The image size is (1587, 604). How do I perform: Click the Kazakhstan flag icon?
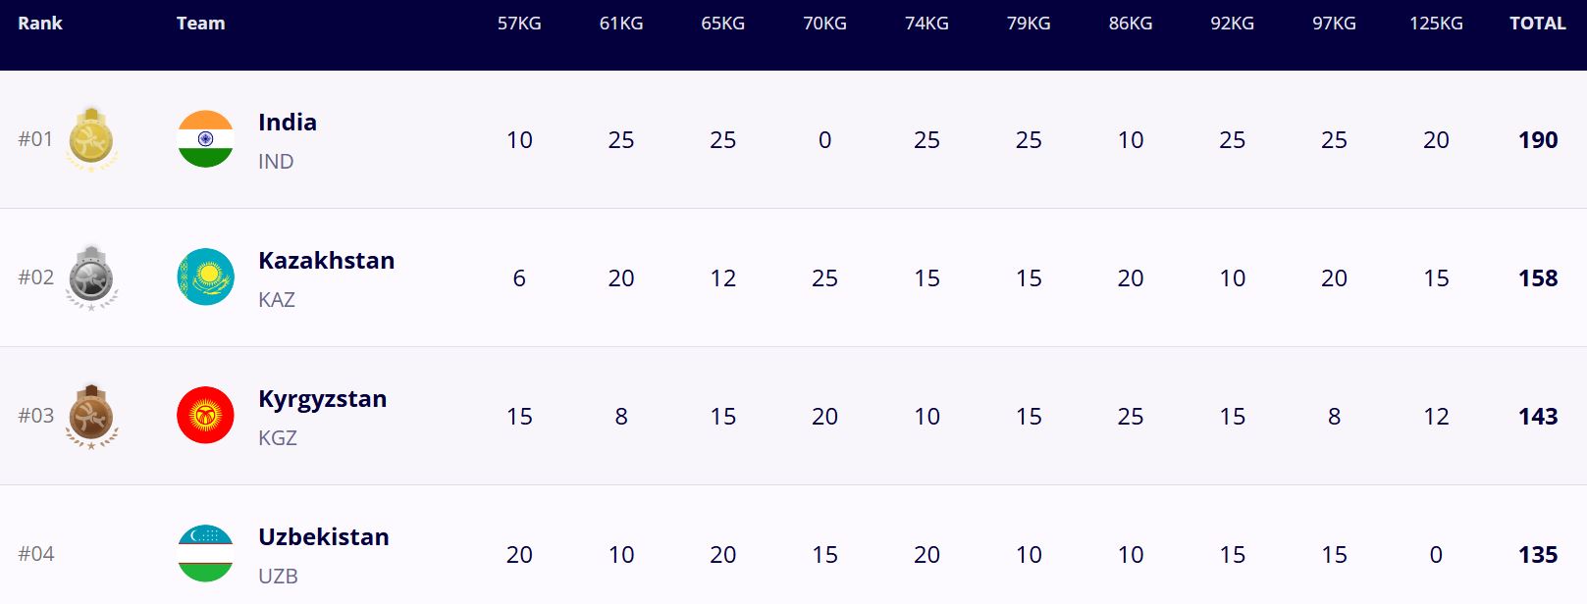tap(205, 277)
